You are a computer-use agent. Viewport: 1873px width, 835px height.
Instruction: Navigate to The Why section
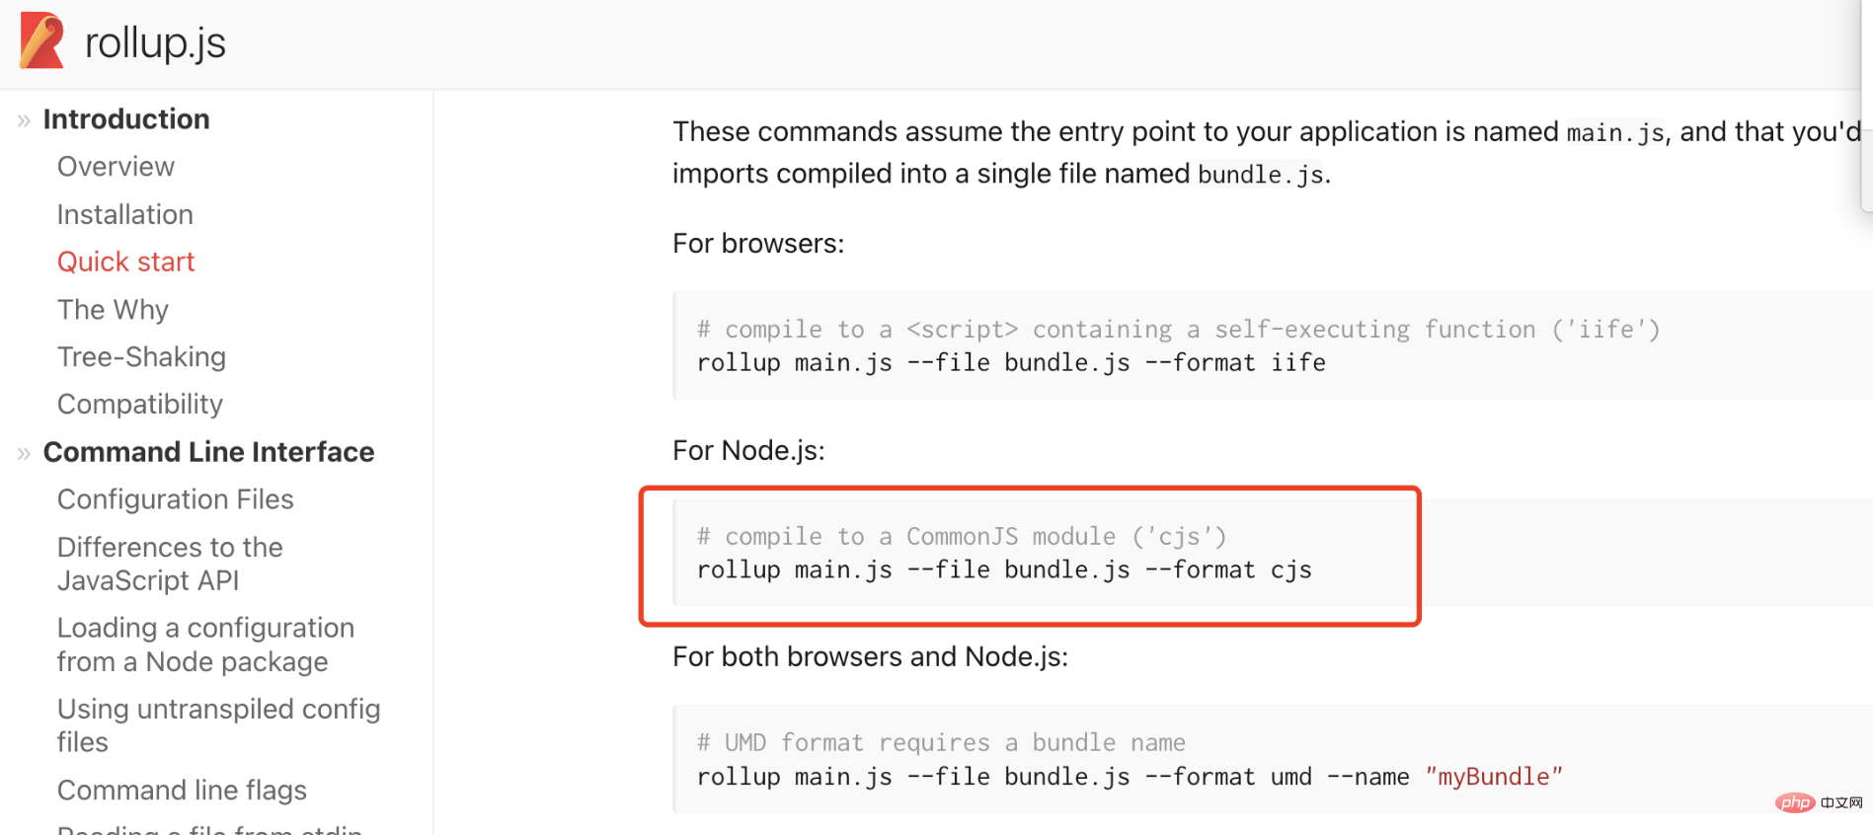[x=113, y=310]
